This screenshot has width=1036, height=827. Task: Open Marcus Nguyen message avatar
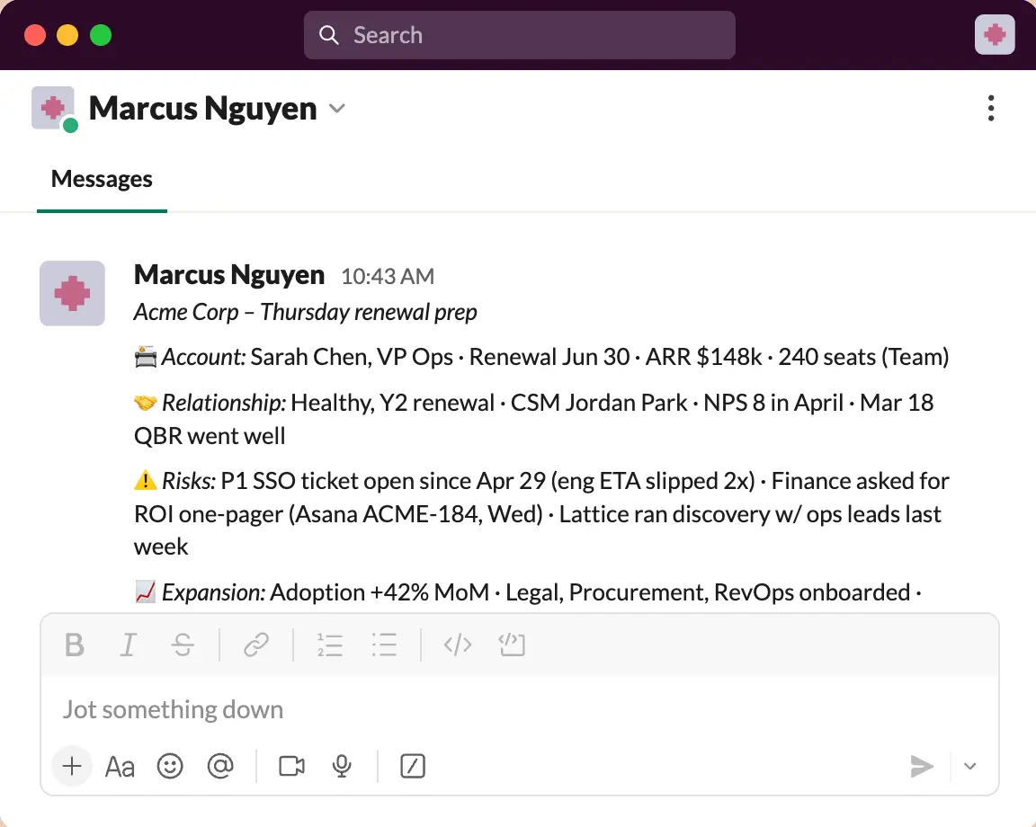[x=72, y=293]
